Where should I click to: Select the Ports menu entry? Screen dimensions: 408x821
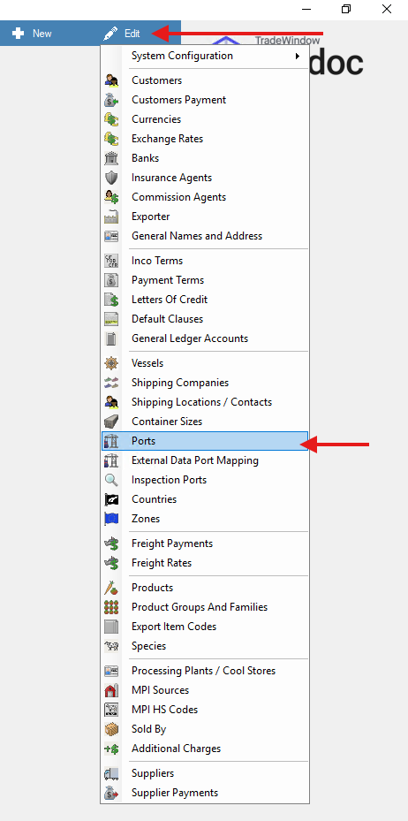pyautogui.click(x=204, y=441)
